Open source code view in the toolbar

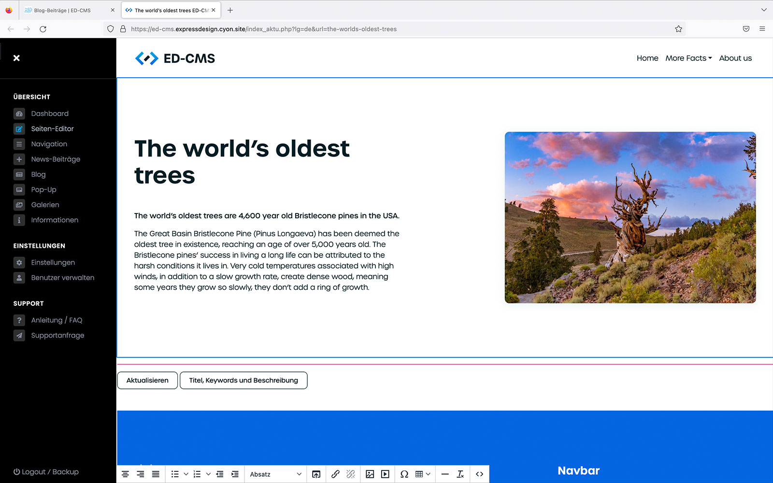[x=479, y=474]
